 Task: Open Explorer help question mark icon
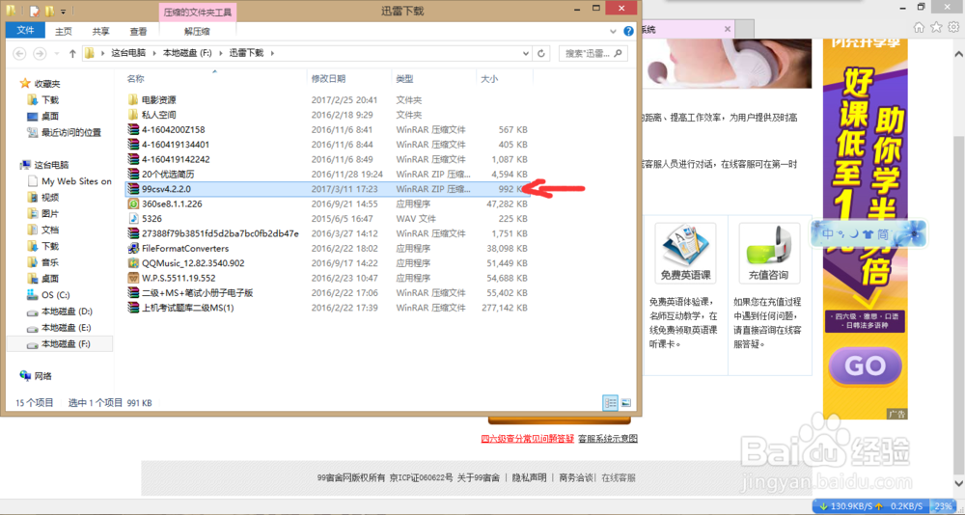(628, 31)
